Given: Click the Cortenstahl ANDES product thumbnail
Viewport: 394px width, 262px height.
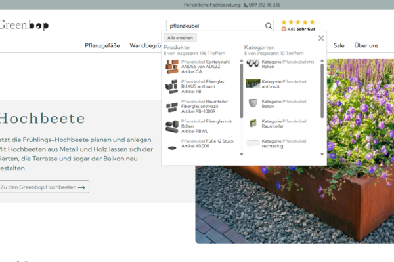Looking at the screenshot, I should pyautogui.click(x=172, y=66).
